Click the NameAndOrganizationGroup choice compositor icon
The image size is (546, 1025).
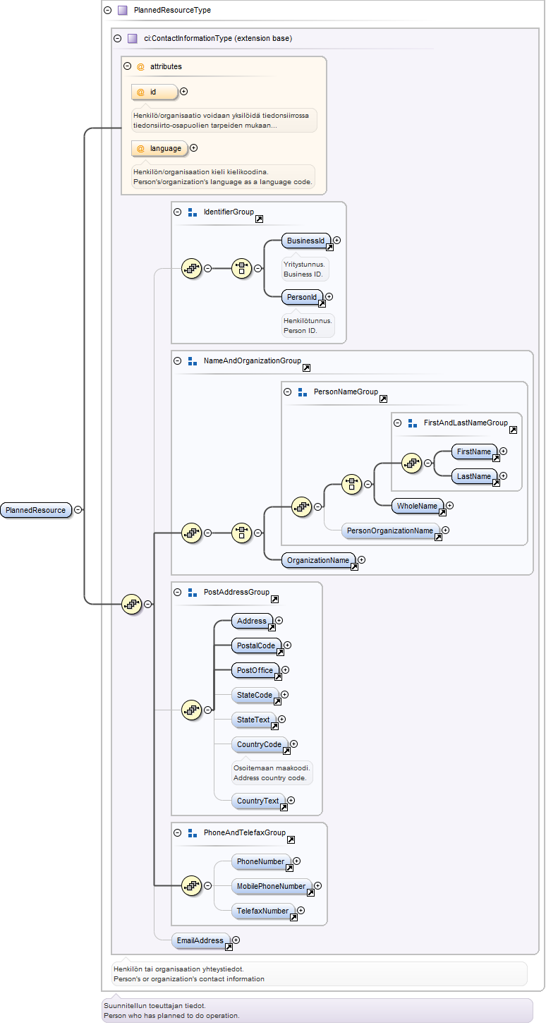242,533
